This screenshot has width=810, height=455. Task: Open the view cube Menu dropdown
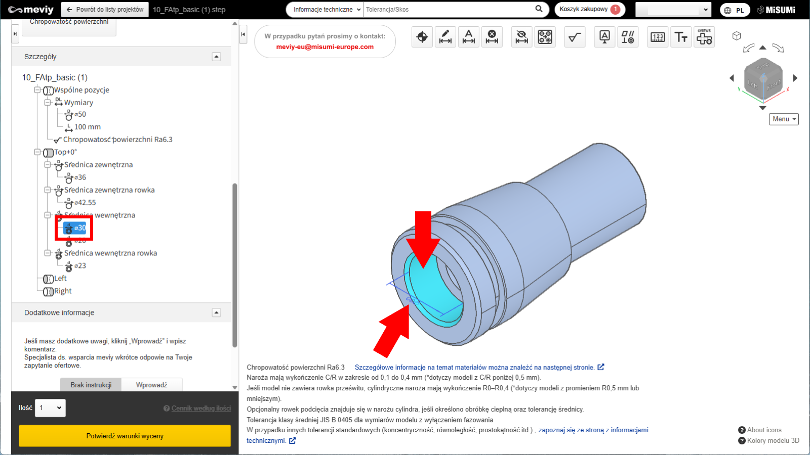tap(784, 119)
